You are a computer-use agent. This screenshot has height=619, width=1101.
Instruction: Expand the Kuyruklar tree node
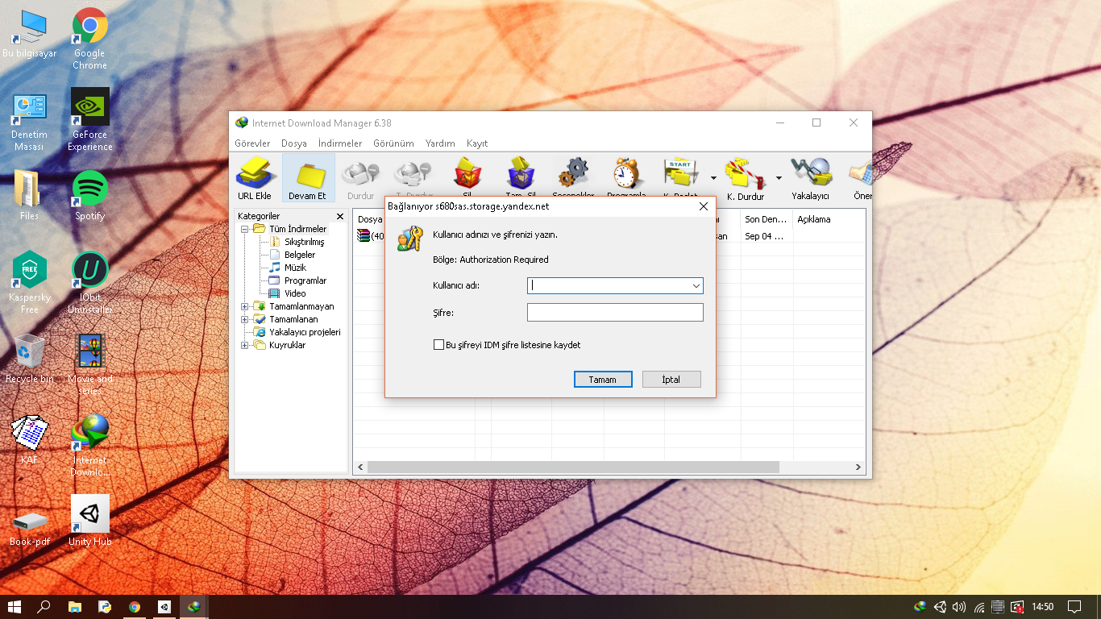(245, 345)
